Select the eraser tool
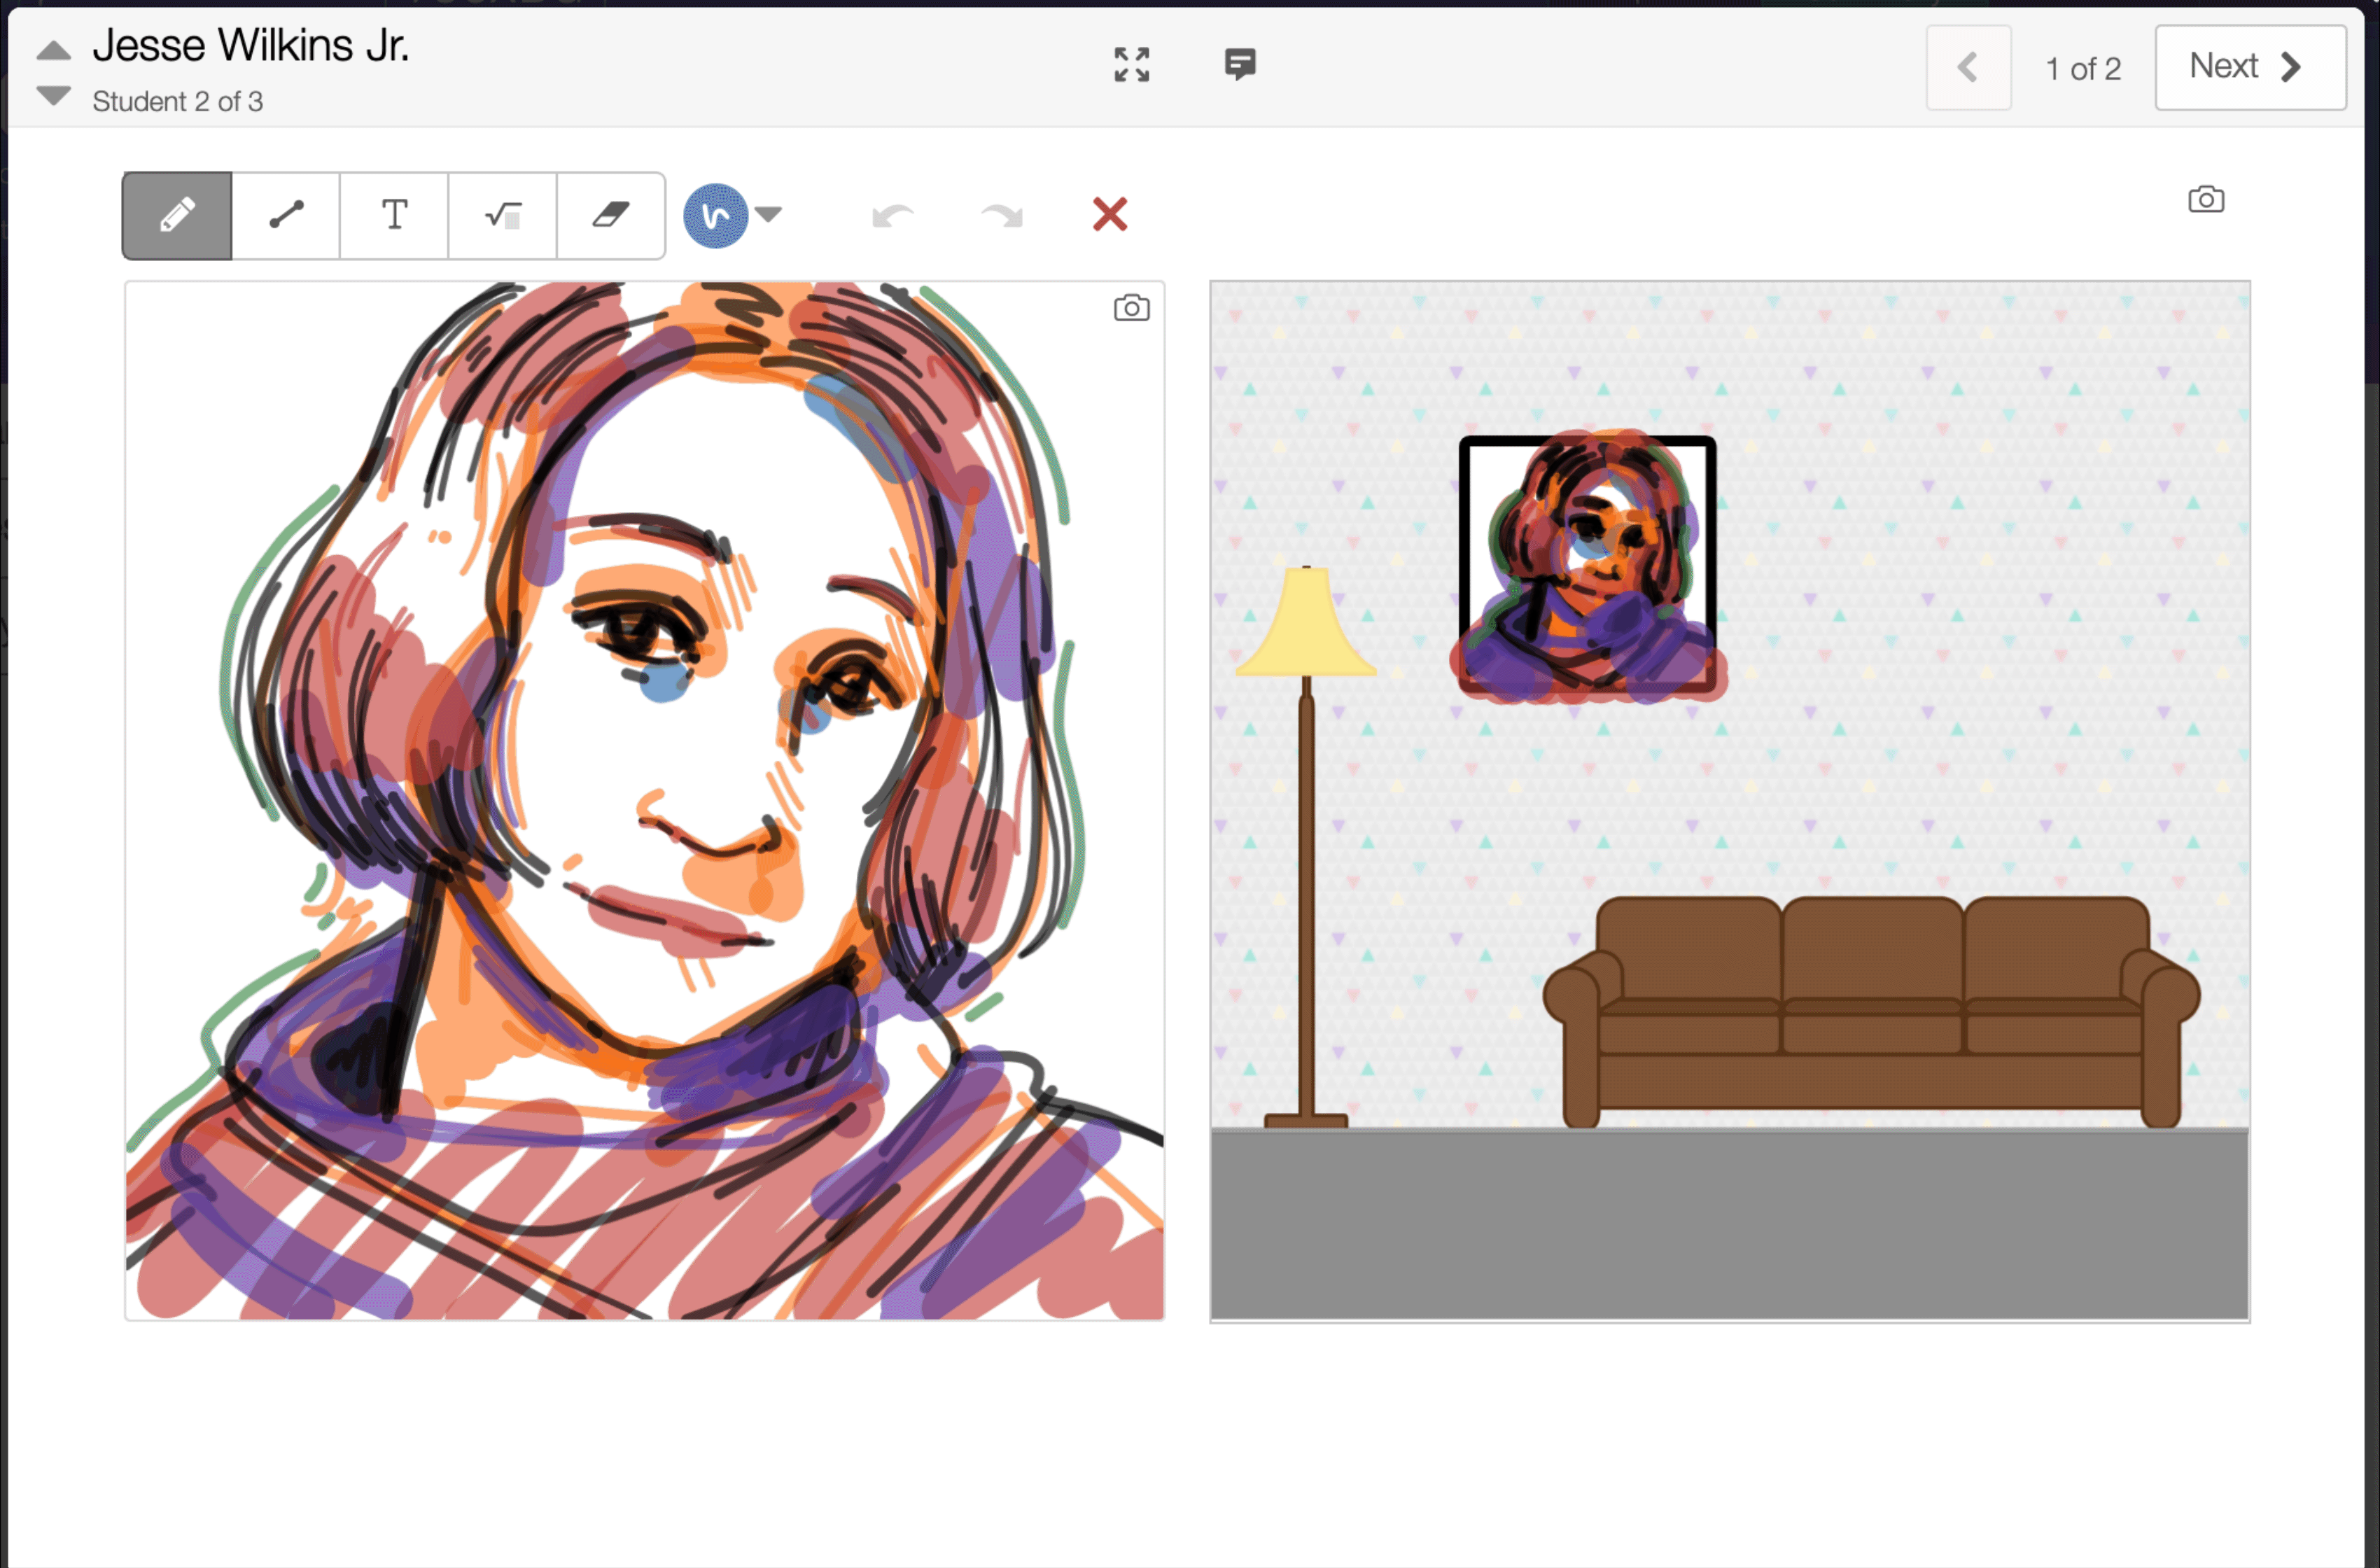This screenshot has height=1568, width=2380. (x=610, y=215)
